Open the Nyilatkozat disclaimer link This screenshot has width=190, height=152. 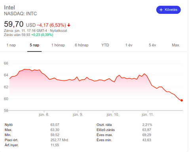tap(59, 31)
